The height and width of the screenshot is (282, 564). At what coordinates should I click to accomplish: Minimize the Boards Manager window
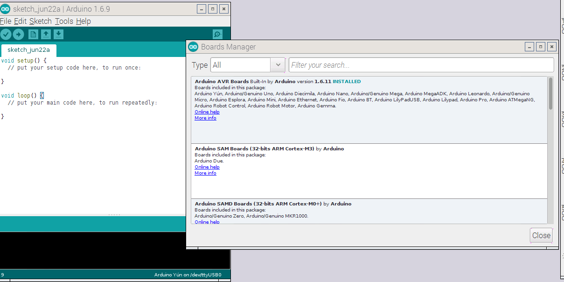point(529,47)
